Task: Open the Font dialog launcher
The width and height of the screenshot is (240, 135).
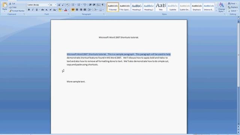Action: click(x=68, y=14)
